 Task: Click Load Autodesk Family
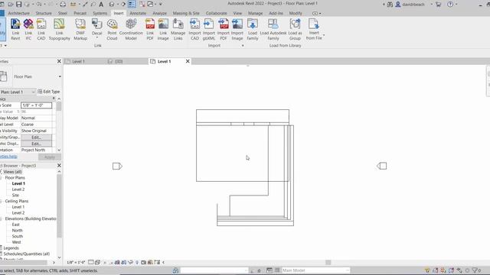(x=273, y=29)
